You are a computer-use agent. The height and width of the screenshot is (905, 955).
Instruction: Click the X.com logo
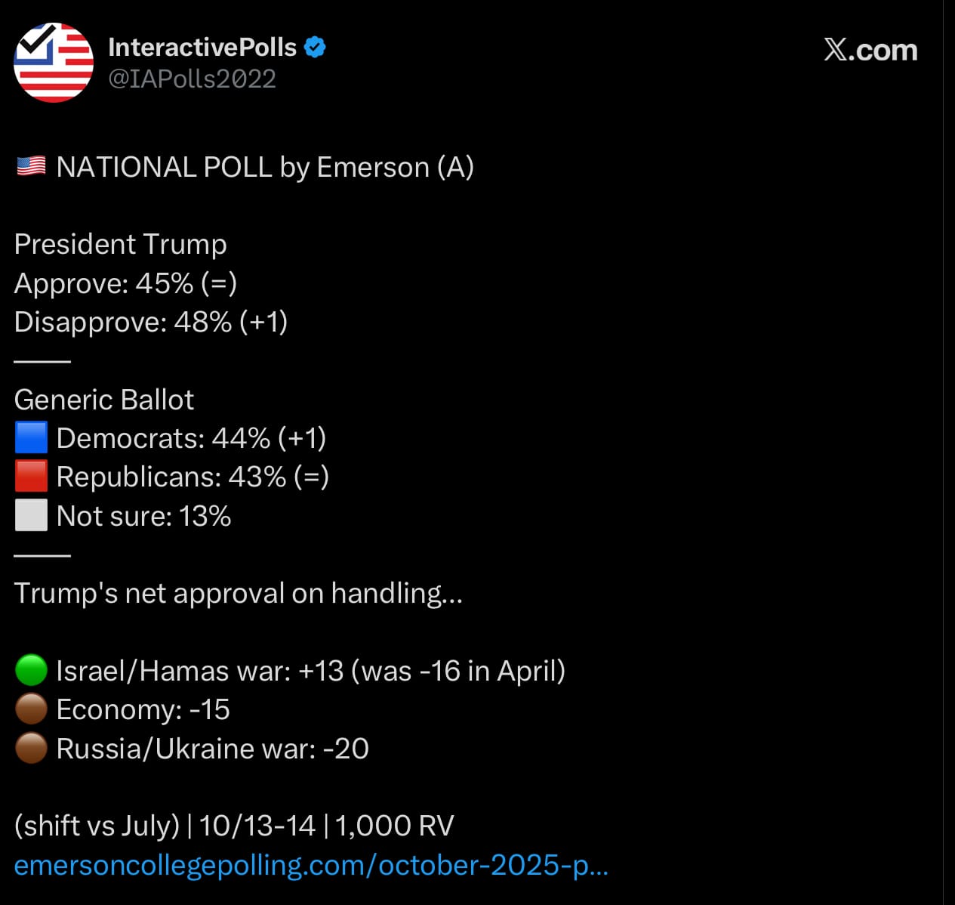tap(870, 51)
